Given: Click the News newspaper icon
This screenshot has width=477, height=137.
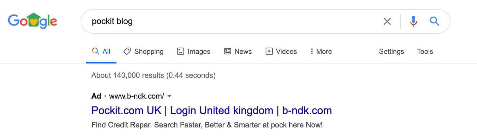Looking at the screenshot, I should (x=227, y=51).
